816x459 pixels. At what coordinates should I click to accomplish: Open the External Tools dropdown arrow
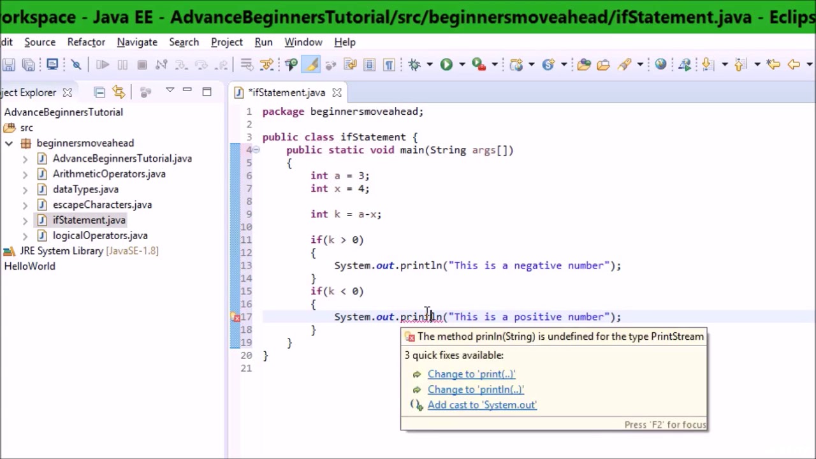[x=495, y=64]
